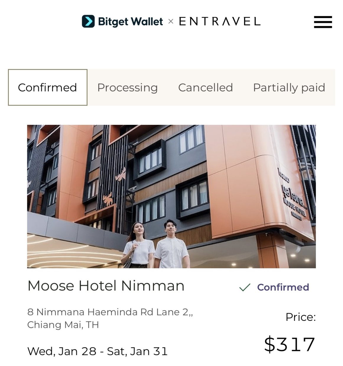Click the Bitget Wallet wordmark text
Screen dimensions: 343x366
point(130,22)
